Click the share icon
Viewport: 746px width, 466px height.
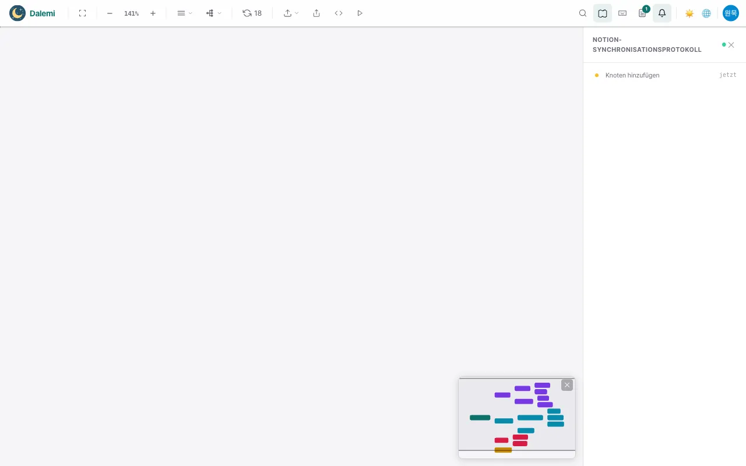tap(316, 13)
